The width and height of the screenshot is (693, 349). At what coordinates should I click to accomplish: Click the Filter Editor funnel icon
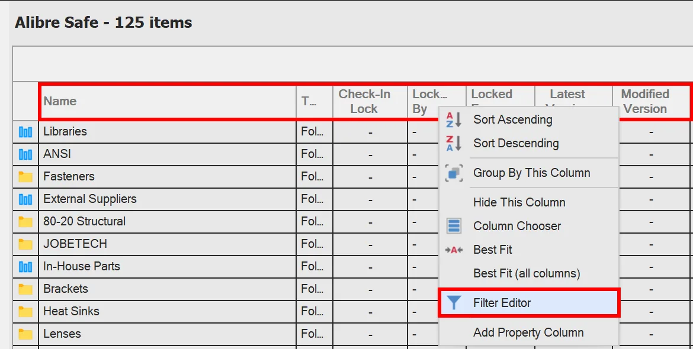(x=454, y=303)
